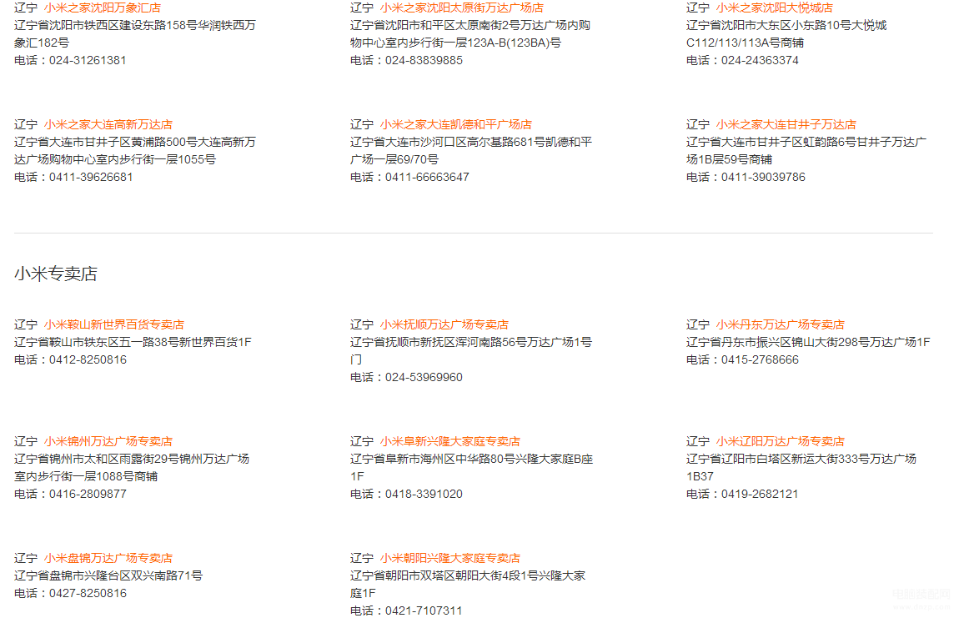Screen dimensions: 959x618
Task: Click the address 辽宁省鞍山市铁东区五一路38号新世界百货1F
Action: tap(133, 343)
